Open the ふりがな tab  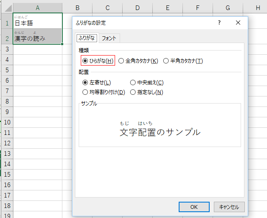point(87,38)
